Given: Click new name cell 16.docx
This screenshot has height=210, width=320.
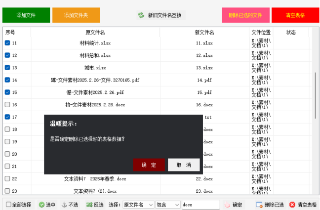Looking at the screenshot, I should pos(204,105).
